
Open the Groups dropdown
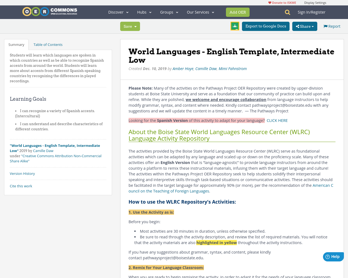click(x=169, y=12)
